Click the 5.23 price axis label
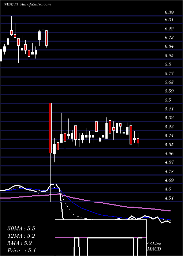Viewport: 183px width, 256px height. pos(169,127)
